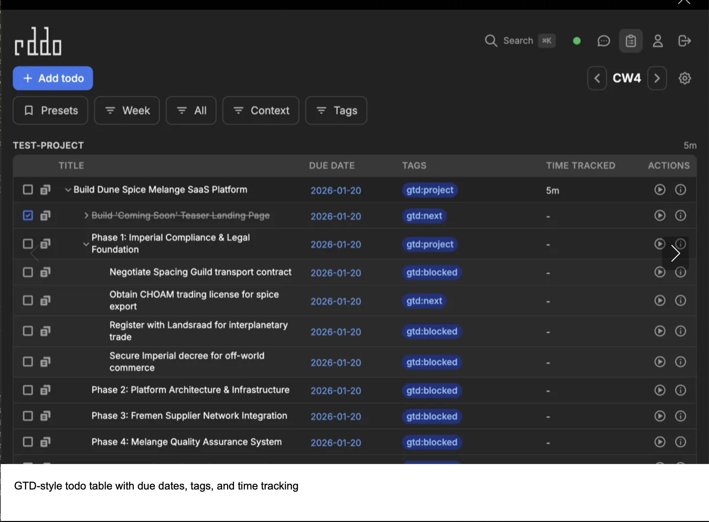Viewport: 709px width, 522px height.
Task: Uncheck the completed Teaser Landing Page todo
Action: 28,215
